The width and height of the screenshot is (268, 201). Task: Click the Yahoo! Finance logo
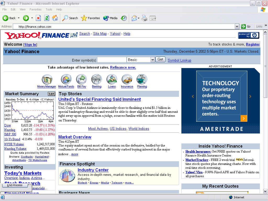pos(41,35)
